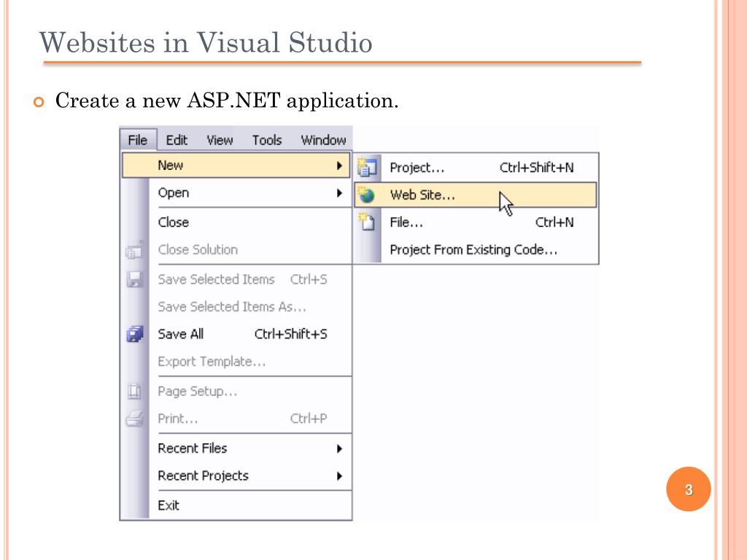Click the globe icon beside Web Site
This screenshot has width=747, height=560.
click(x=367, y=195)
